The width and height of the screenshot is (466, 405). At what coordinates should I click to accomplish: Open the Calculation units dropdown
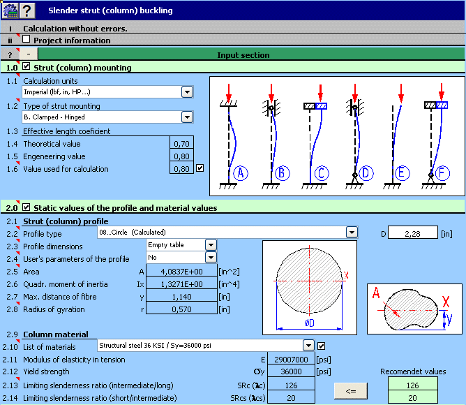pos(187,92)
